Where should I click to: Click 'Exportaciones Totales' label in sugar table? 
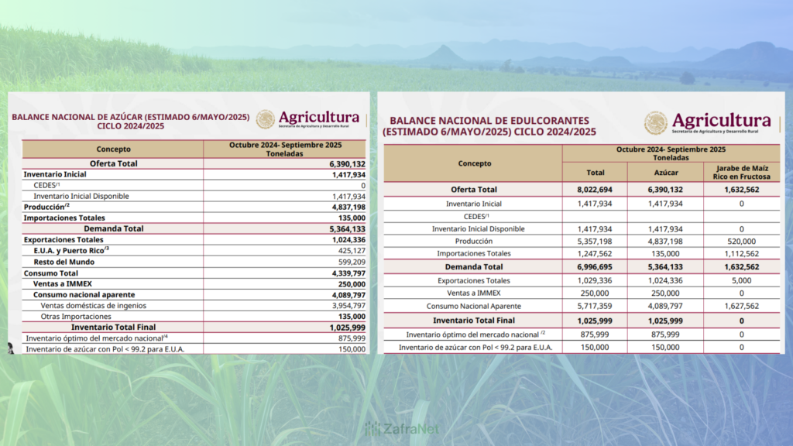[x=64, y=240]
